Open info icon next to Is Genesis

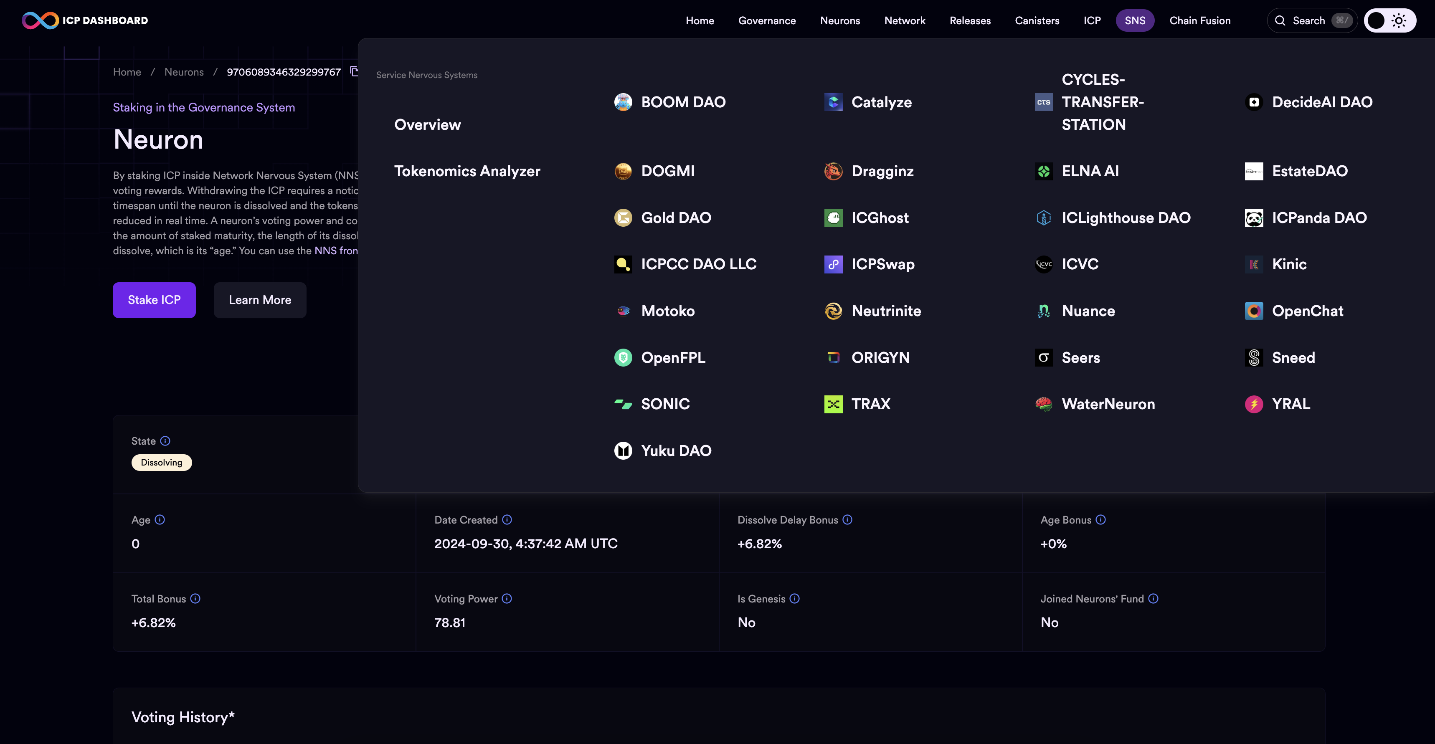[x=795, y=599]
